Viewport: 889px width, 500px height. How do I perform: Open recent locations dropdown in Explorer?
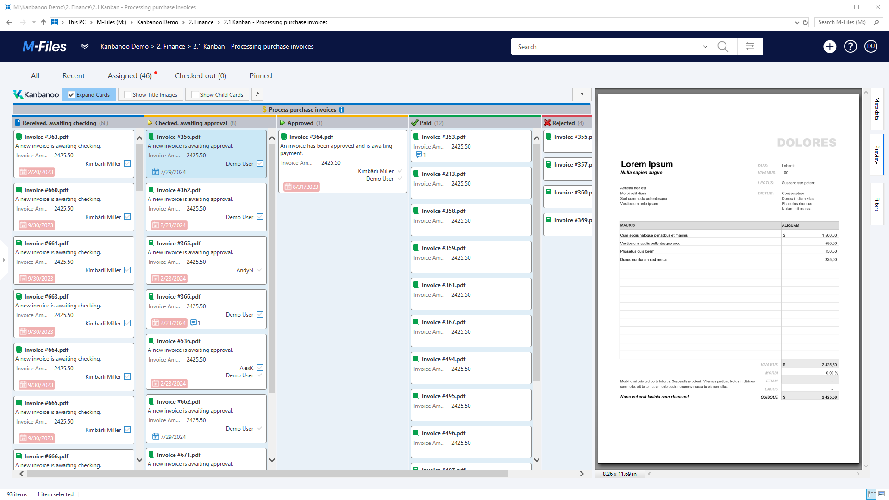click(x=34, y=22)
